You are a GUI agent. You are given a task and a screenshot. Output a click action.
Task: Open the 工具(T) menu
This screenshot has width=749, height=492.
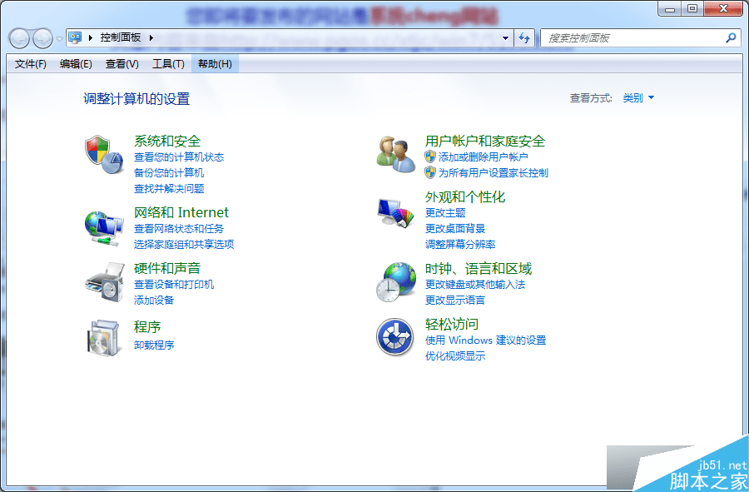click(x=168, y=63)
